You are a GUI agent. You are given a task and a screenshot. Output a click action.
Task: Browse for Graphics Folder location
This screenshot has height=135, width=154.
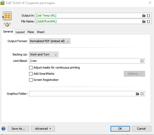click(x=137, y=94)
